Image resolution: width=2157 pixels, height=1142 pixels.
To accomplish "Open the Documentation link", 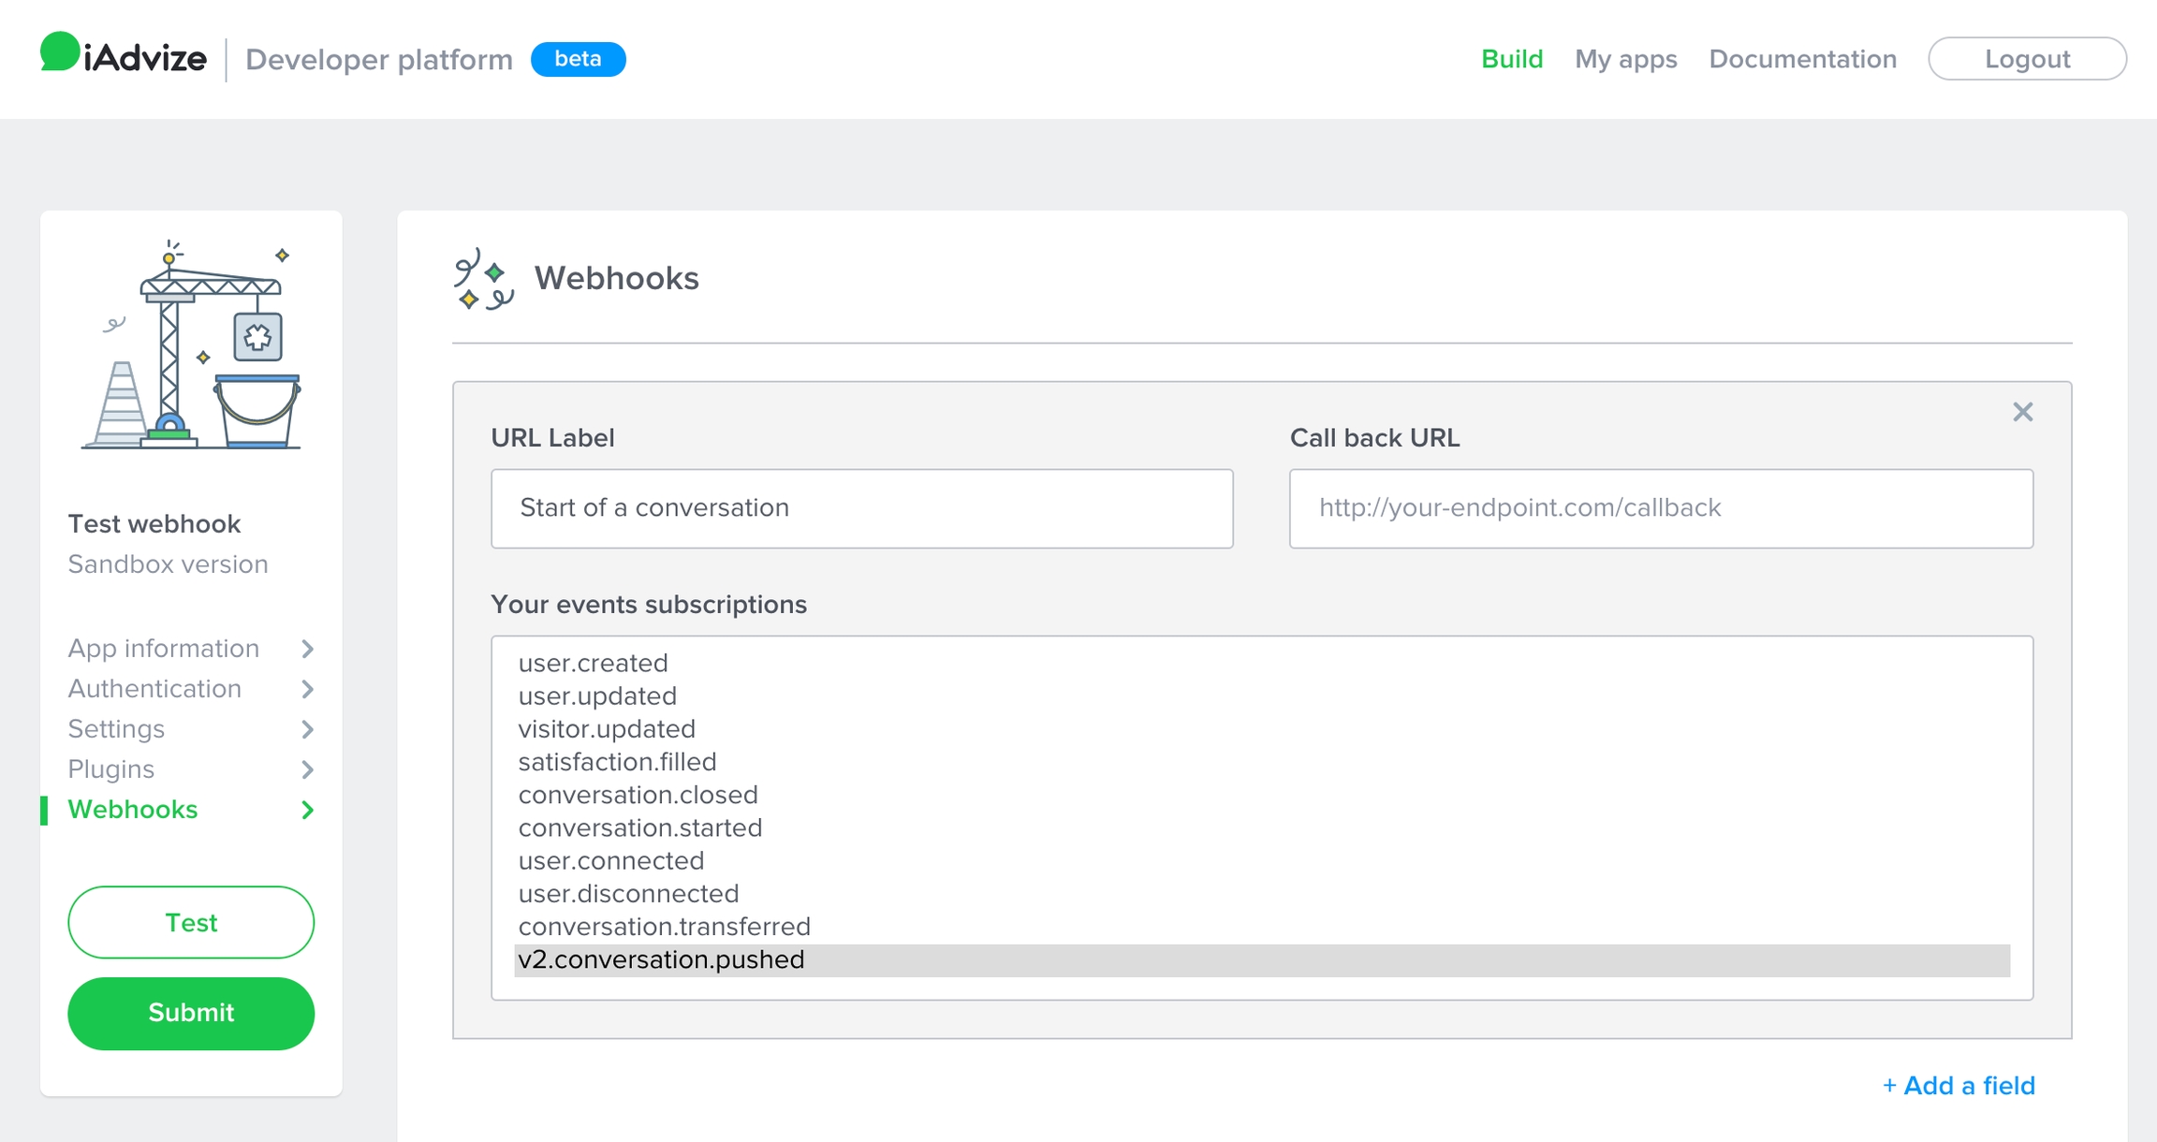I will tap(1802, 59).
